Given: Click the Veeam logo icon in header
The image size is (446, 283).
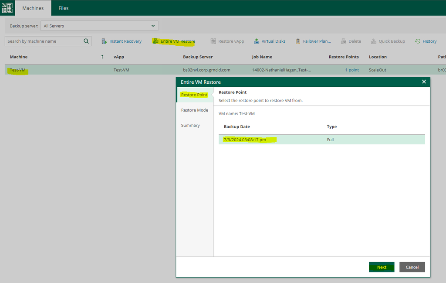Looking at the screenshot, I should tap(7, 8).
